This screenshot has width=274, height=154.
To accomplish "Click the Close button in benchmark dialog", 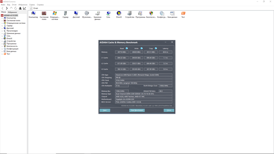I will coord(169,110).
